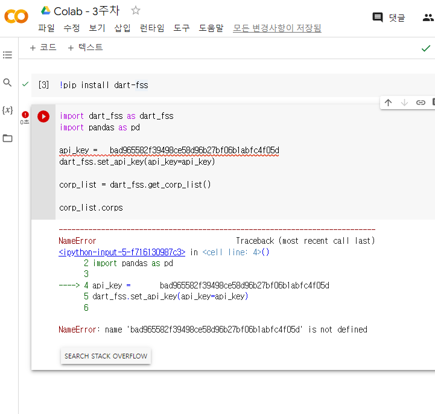Open the table of contents sidebar icon
The image size is (435, 414).
pyautogui.click(x=7, y=55)
